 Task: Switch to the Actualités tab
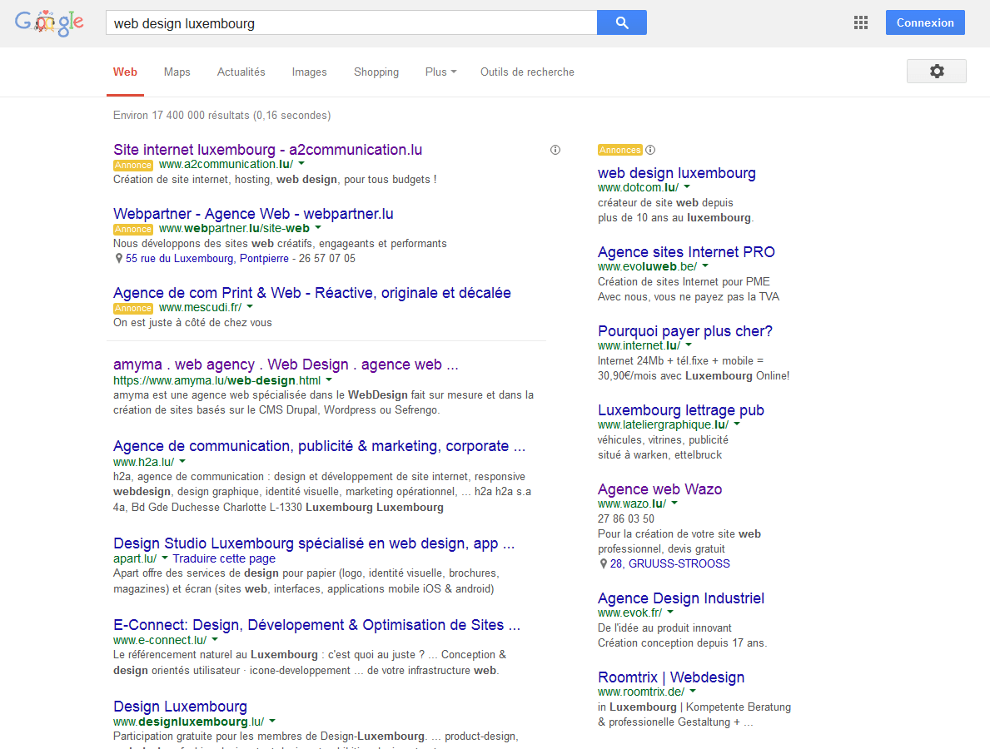pyautogui.click(x=241, y=72)
